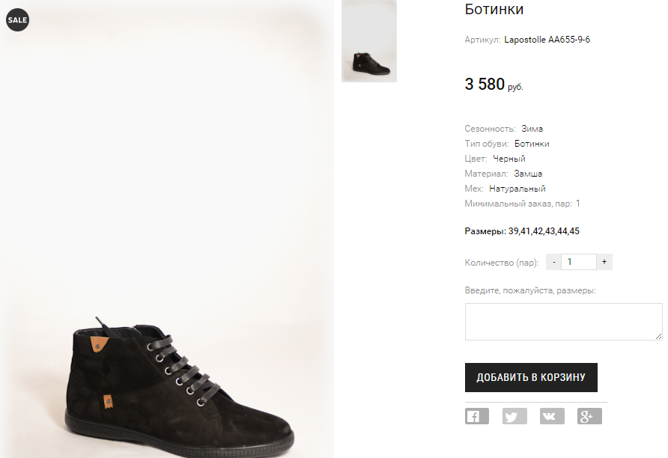Click the Зима seasonality value

point(532,129)
